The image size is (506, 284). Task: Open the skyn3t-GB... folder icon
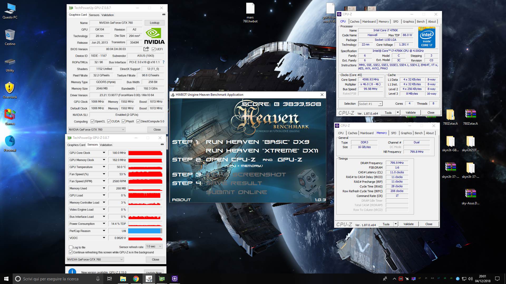pyautogui.click(x=450, y=144)
